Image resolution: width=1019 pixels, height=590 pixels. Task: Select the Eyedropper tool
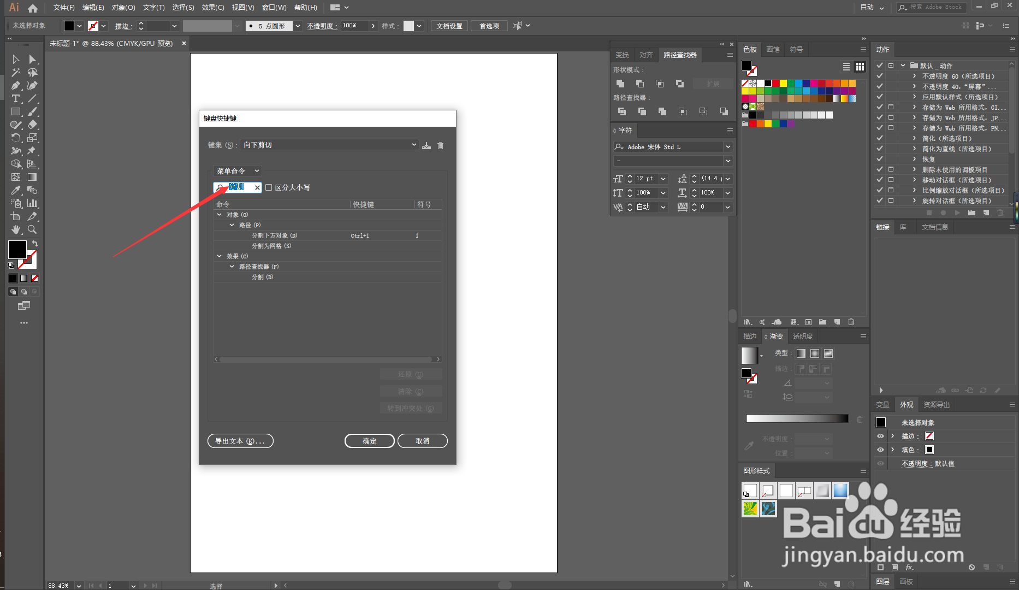(16, 190)
